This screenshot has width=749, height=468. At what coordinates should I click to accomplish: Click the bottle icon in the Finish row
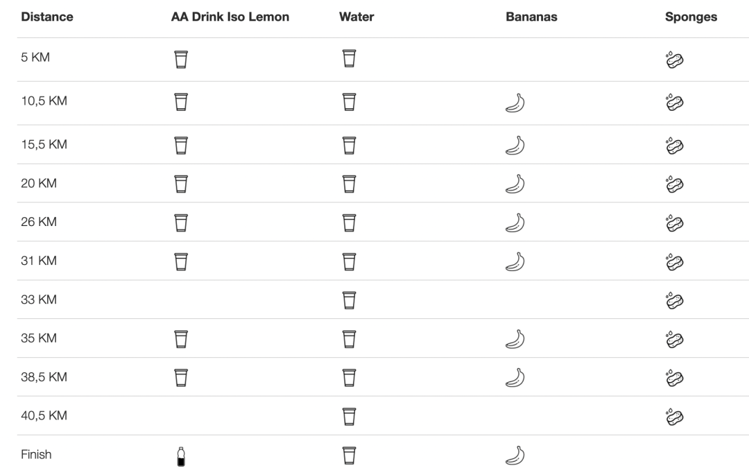coord(181,456)
